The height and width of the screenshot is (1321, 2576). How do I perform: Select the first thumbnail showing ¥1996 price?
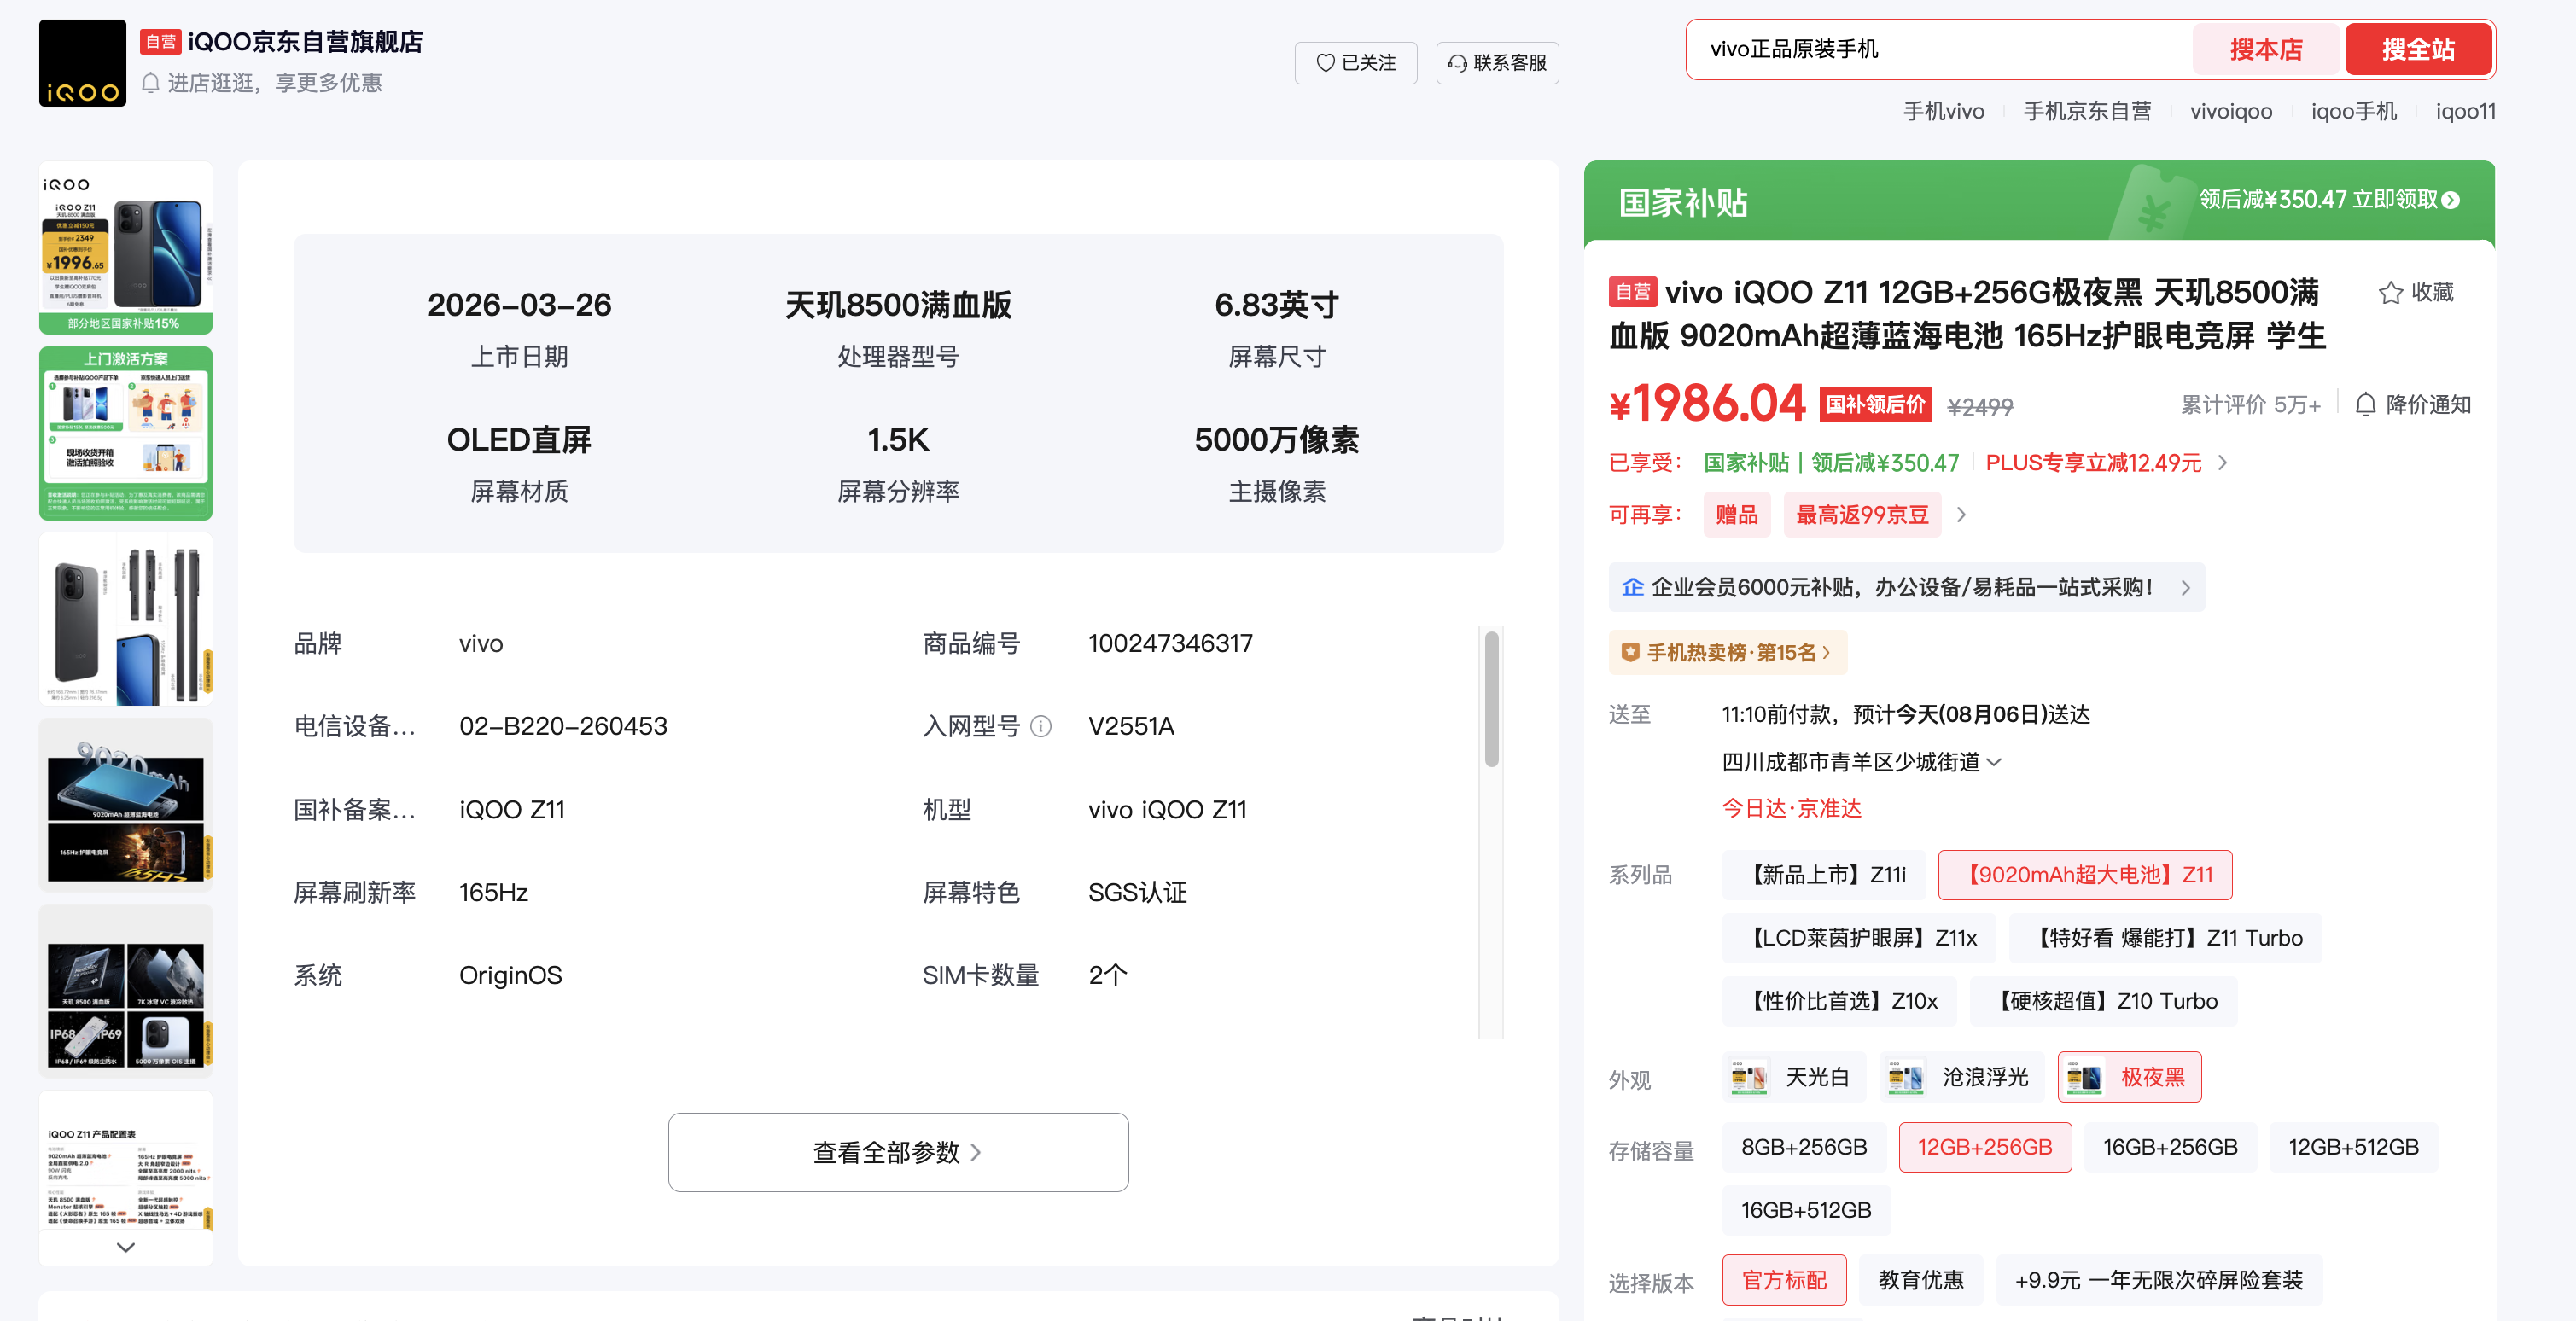[x=126, y=247]
